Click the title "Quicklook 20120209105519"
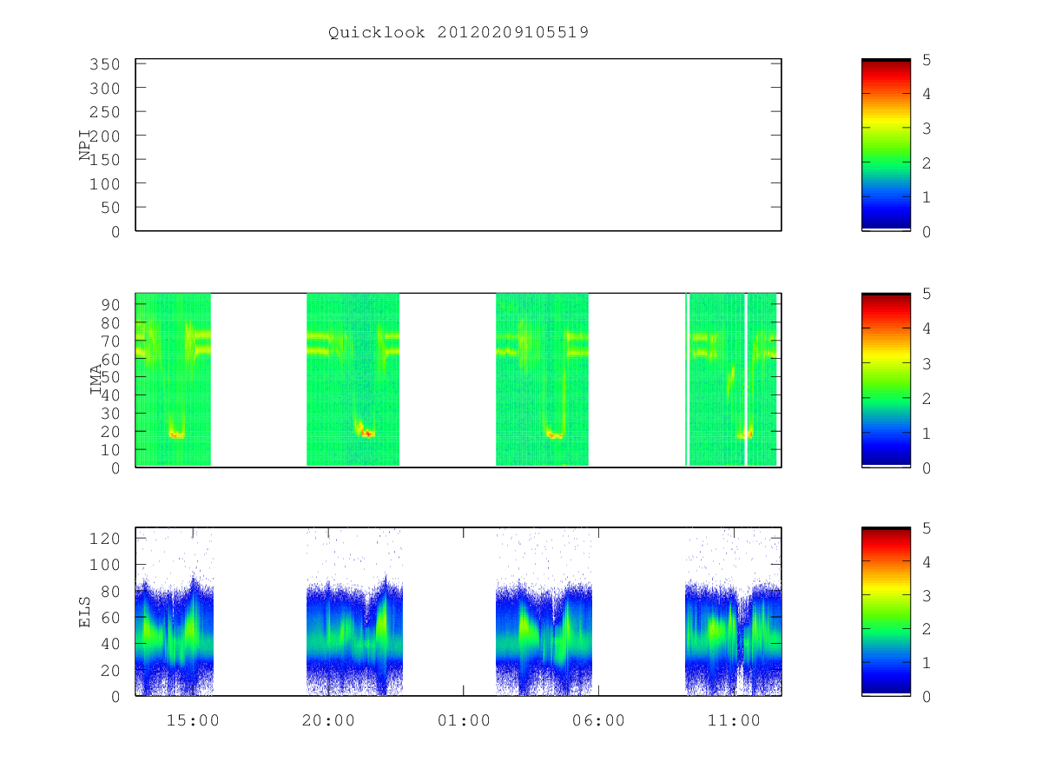The width and height of the screenshot is (1042, 782). 458,32
